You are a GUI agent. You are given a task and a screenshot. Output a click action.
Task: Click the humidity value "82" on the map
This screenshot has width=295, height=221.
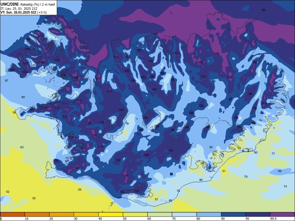[171, 200]
